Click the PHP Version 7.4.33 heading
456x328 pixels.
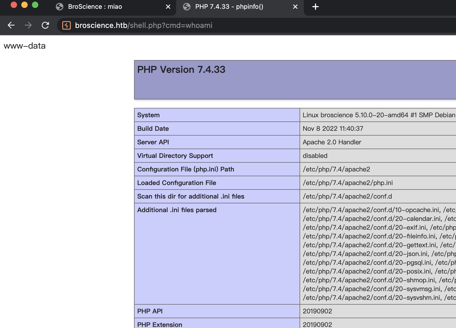pyautogui.click(x=181, y=70)
